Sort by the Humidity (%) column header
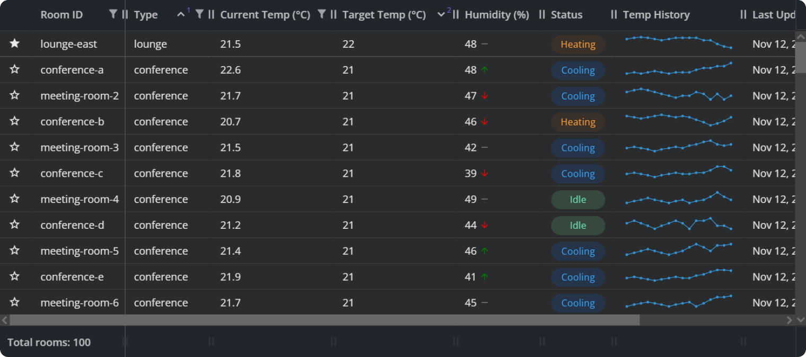Image resolution: width=806 pixels, height=357 pixels. 496,15
